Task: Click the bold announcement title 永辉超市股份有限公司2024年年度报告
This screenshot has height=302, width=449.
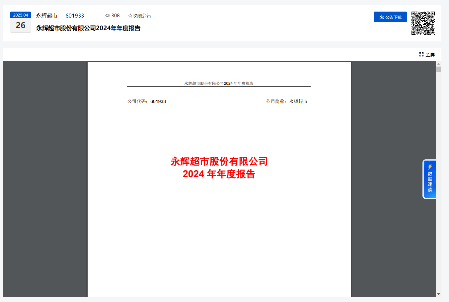Action: click(x=88, y=28)
